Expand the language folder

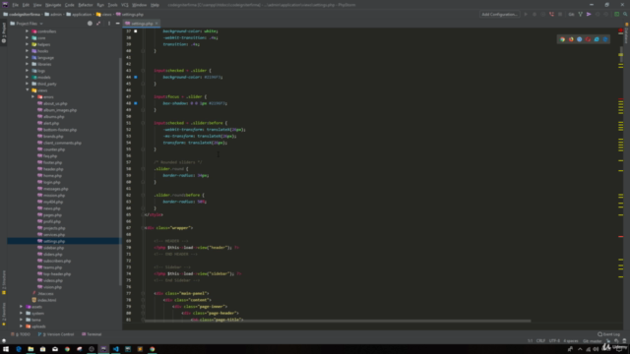coord(27,57)
